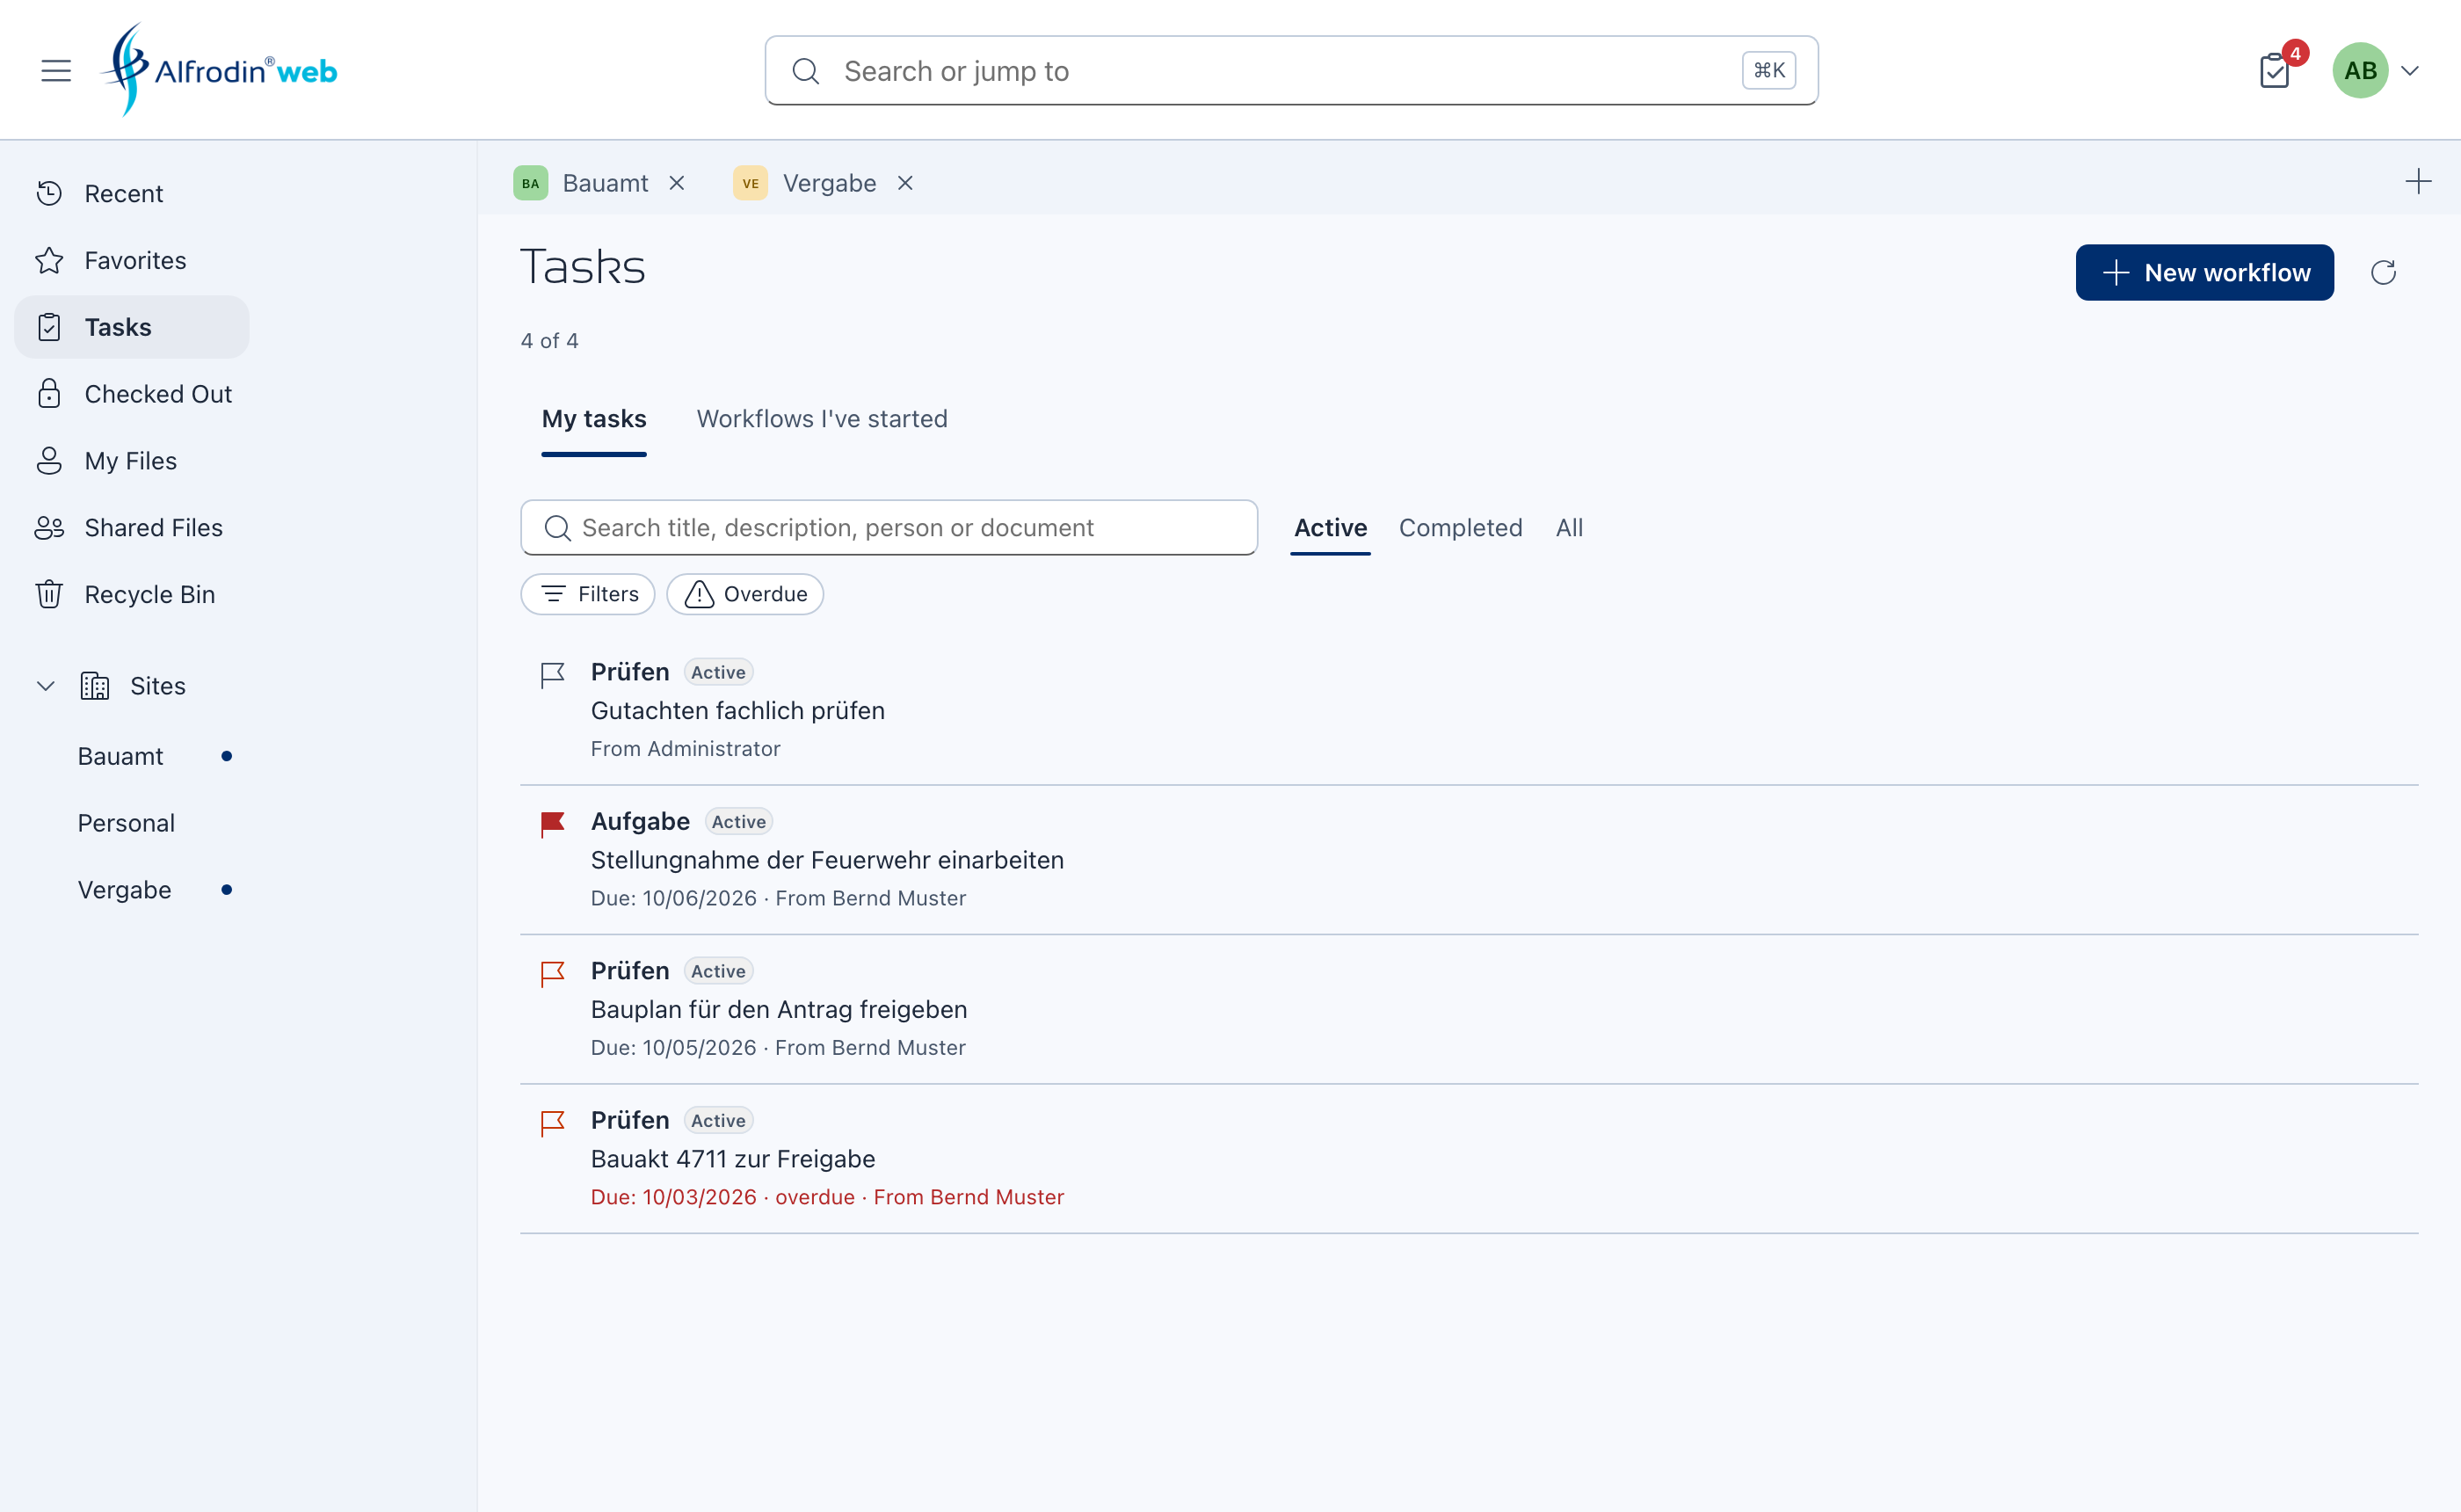Click flag icon of Gutachten fachlich prüfen task
This screenshot has height=1512, width=2461.
point(553,675)
